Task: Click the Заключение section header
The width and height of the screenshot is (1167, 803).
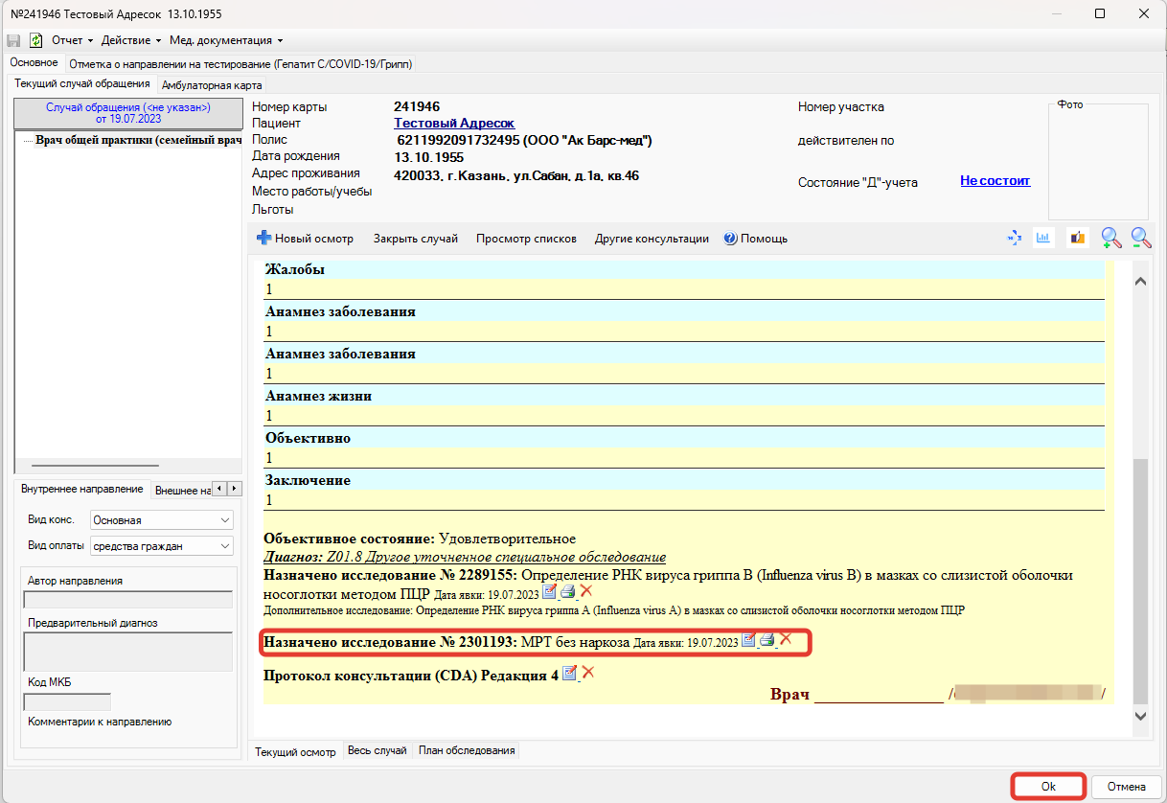Action: click(684, 480)
